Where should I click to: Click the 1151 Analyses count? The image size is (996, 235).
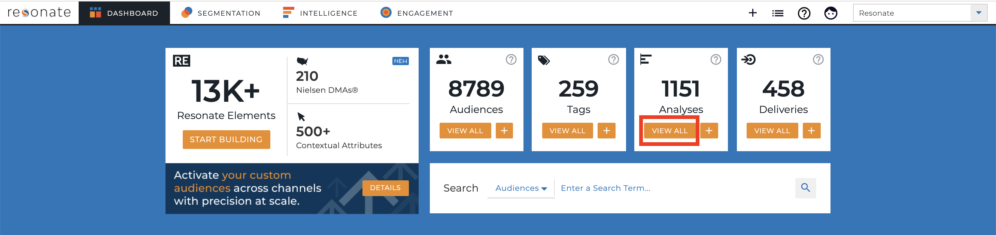pos(681,89)
